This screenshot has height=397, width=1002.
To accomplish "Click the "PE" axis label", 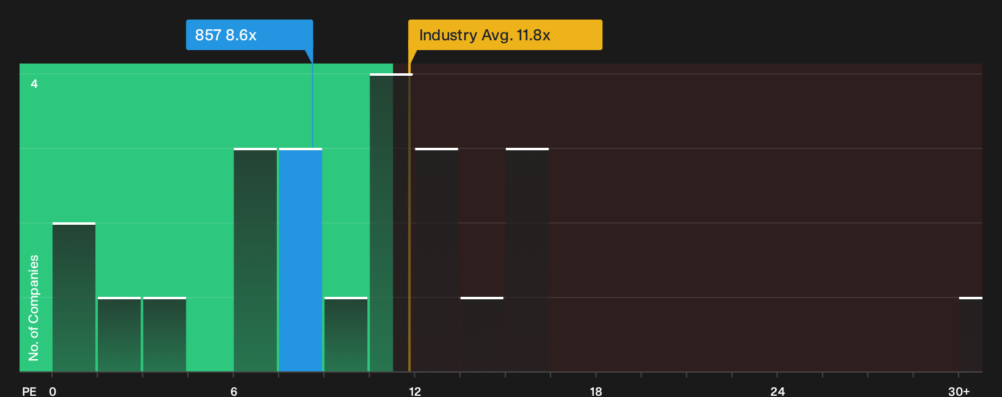I will pyautogui.click(x=29, y=392).
